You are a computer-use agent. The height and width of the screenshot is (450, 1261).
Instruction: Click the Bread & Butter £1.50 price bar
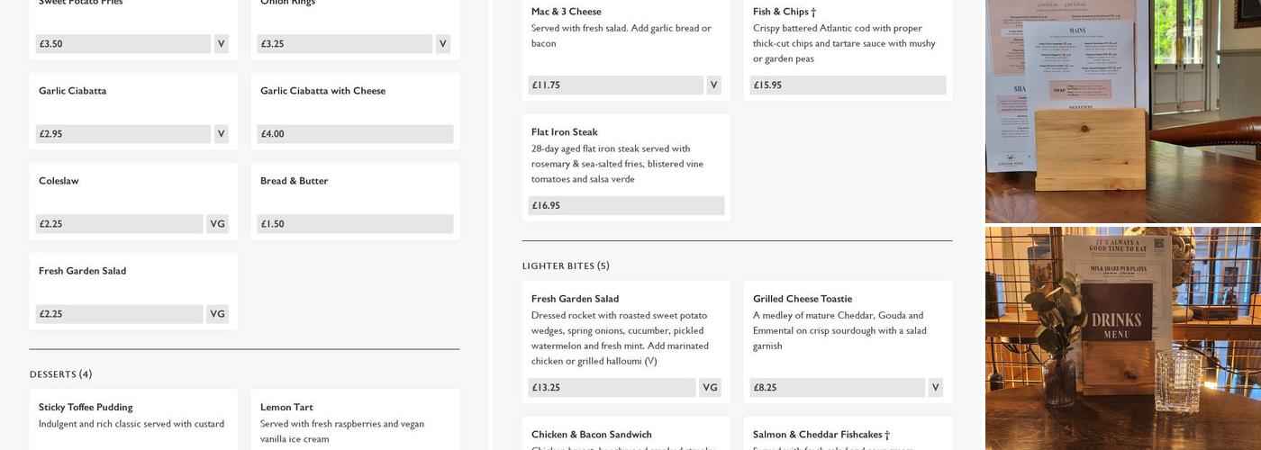355,224
